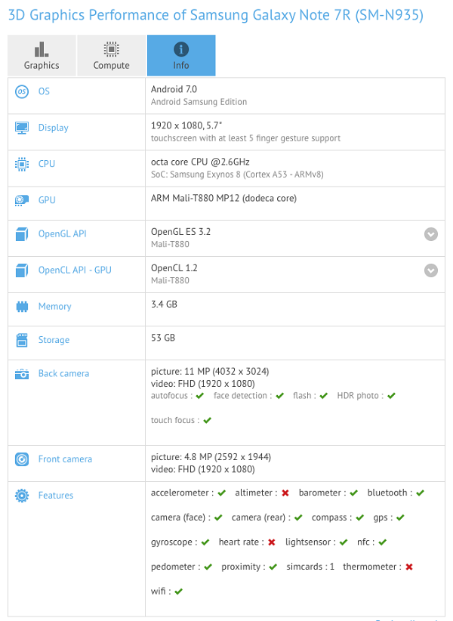The width and height of the screenshot is (453, 621).
Task: Select the Storage SD card icon
Action: 23,340
